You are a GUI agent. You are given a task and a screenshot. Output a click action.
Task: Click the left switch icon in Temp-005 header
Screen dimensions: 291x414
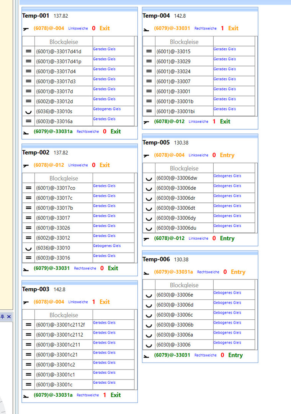146,156
